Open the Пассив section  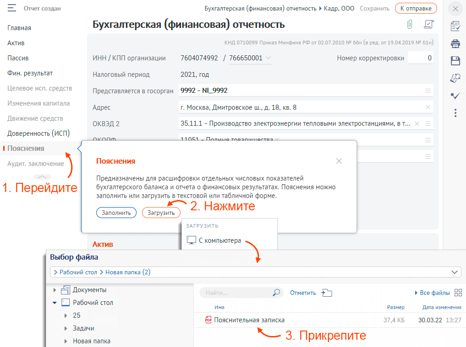[18, 58]
